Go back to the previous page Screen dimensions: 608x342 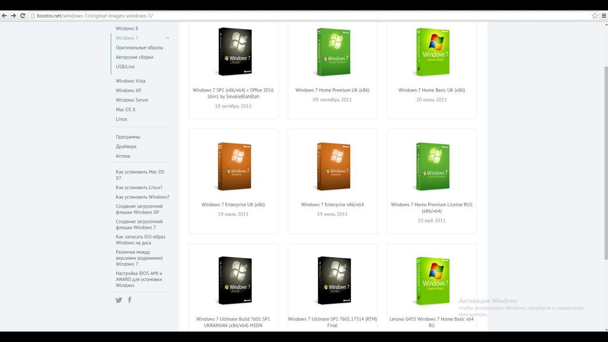pos(4,16)
